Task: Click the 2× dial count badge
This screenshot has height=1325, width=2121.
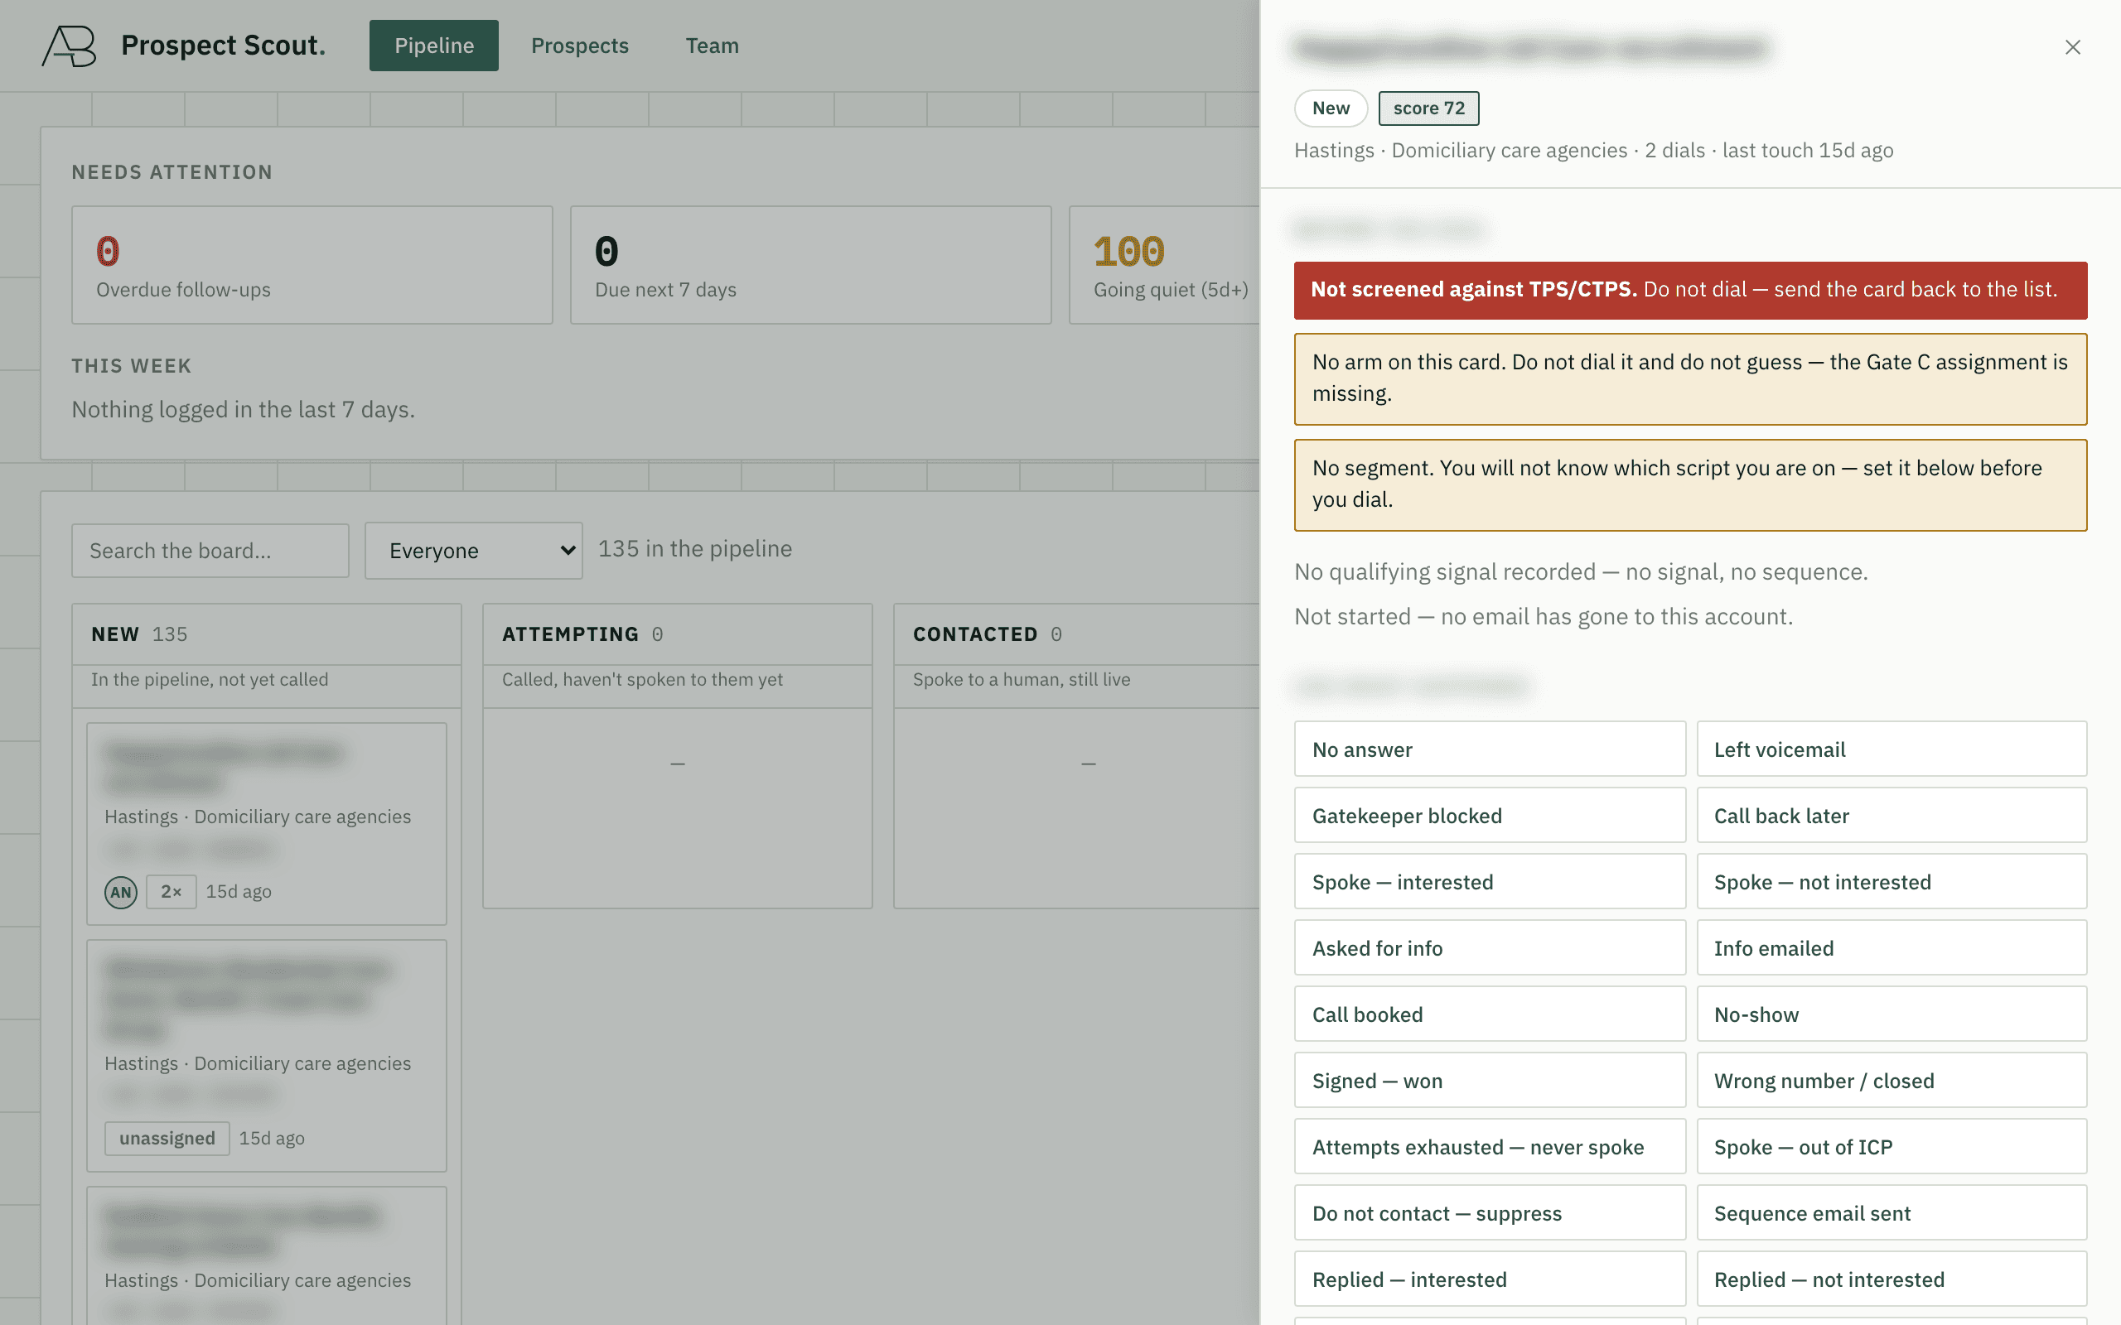Action: [x=171, y=892]
